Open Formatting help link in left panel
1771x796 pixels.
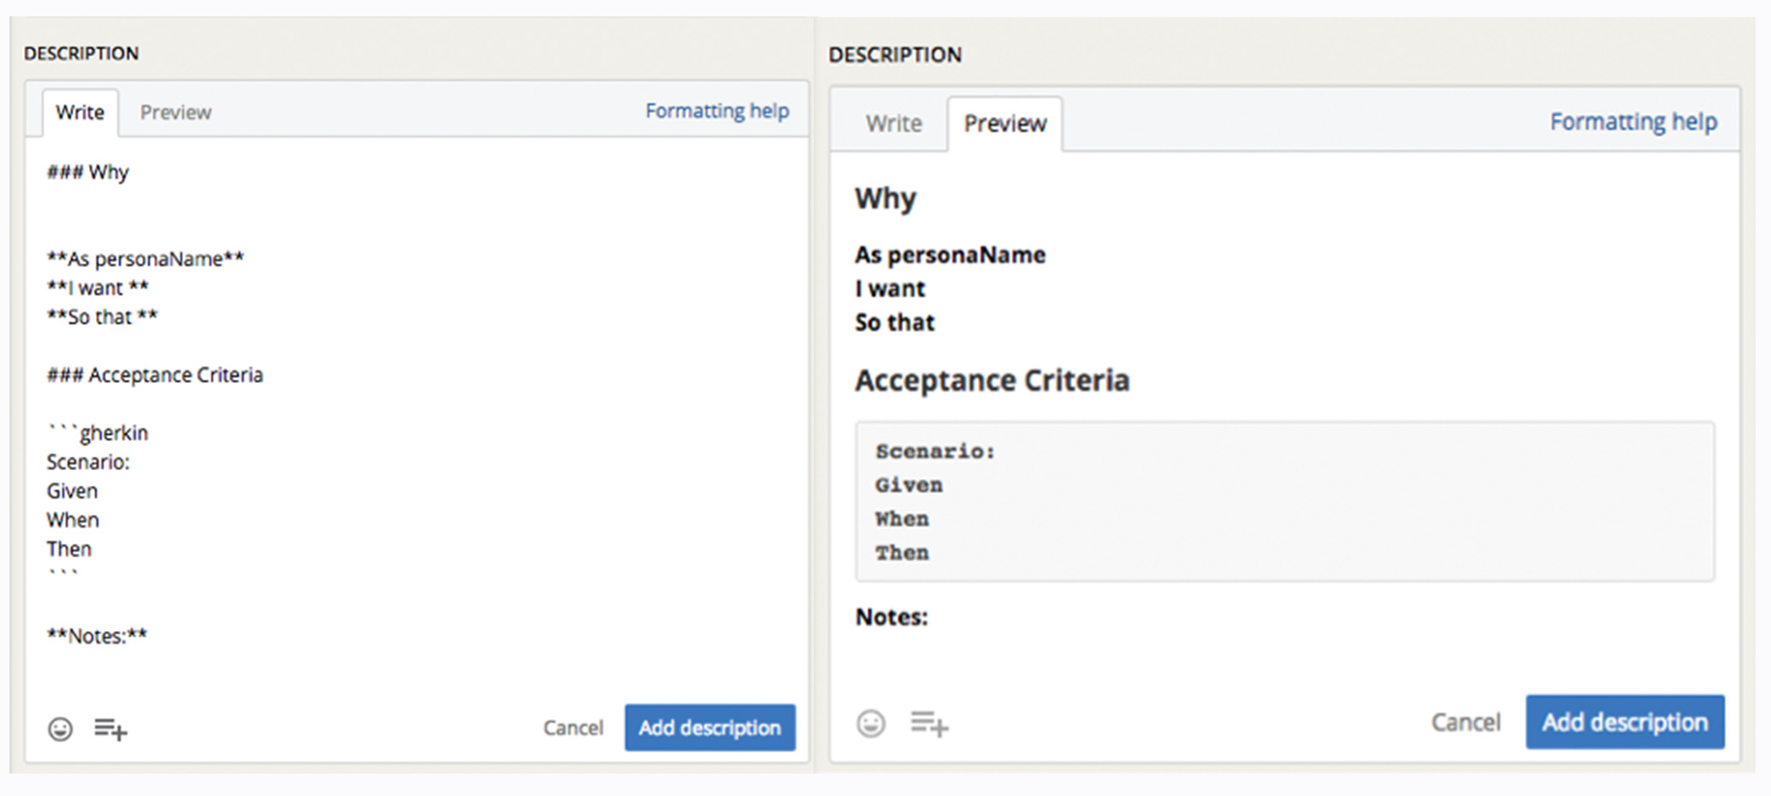click(x=717, y=111)
